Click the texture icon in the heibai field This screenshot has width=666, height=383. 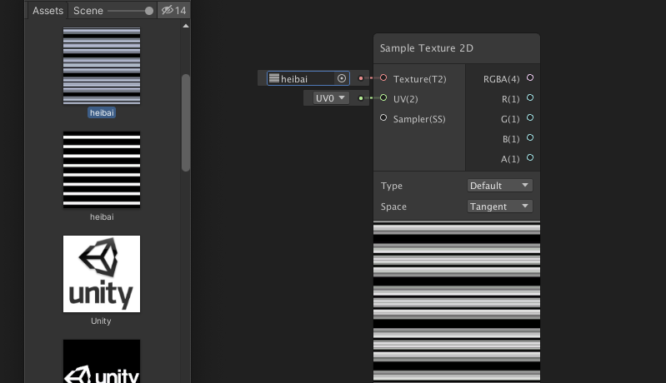coord(274,78)
